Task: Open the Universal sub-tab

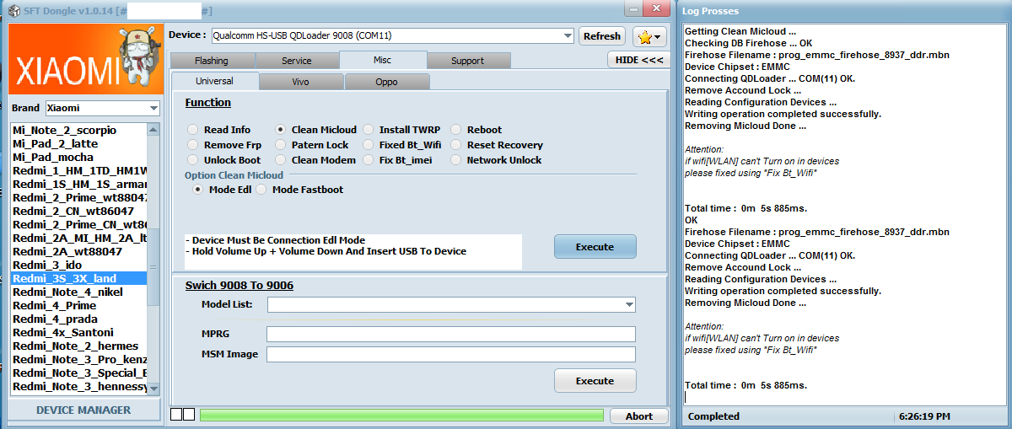Action: coord(215,81)
